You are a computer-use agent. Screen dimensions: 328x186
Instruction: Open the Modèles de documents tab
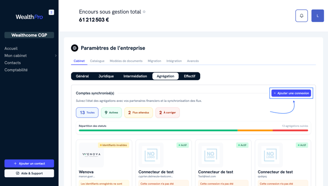tap(126, 61)
